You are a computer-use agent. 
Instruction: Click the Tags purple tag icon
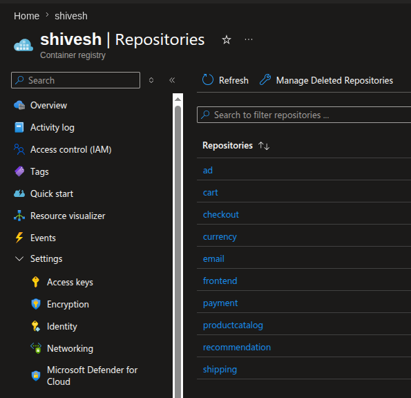click(19, 171)
